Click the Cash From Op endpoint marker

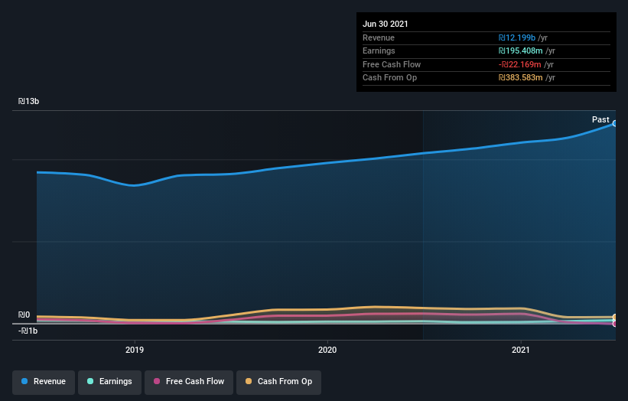[615, 318]
